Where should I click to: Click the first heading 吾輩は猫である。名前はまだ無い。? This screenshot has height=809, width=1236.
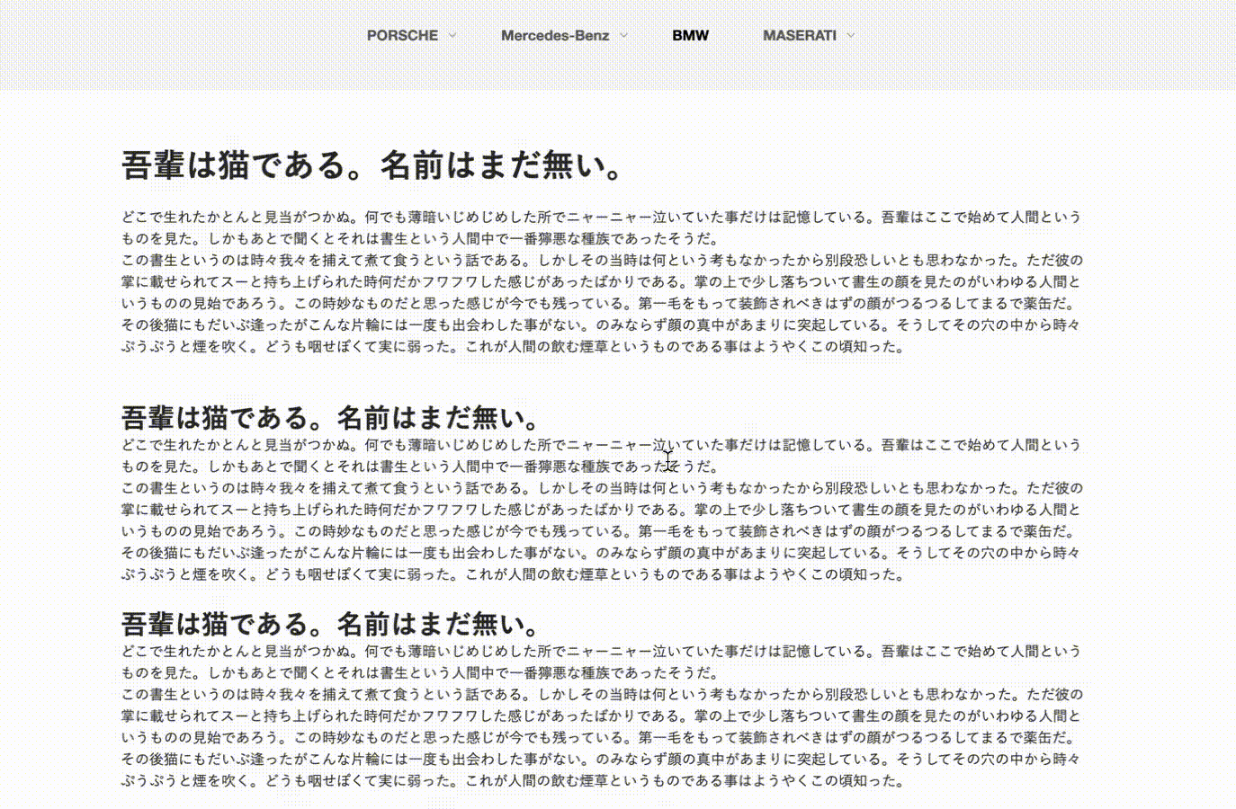[x=372, y=165]
